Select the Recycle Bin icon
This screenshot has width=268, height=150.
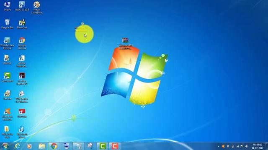(x=7, y=24)
